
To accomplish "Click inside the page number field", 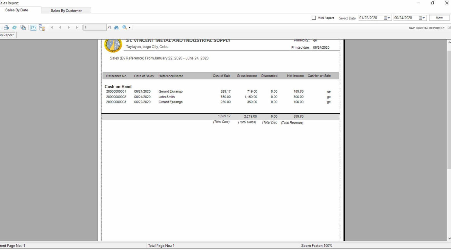I will tap(94, 27).
